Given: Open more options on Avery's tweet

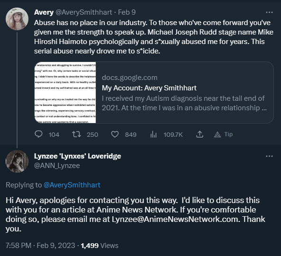Looking at the screenshot, I should pos(269,12).
